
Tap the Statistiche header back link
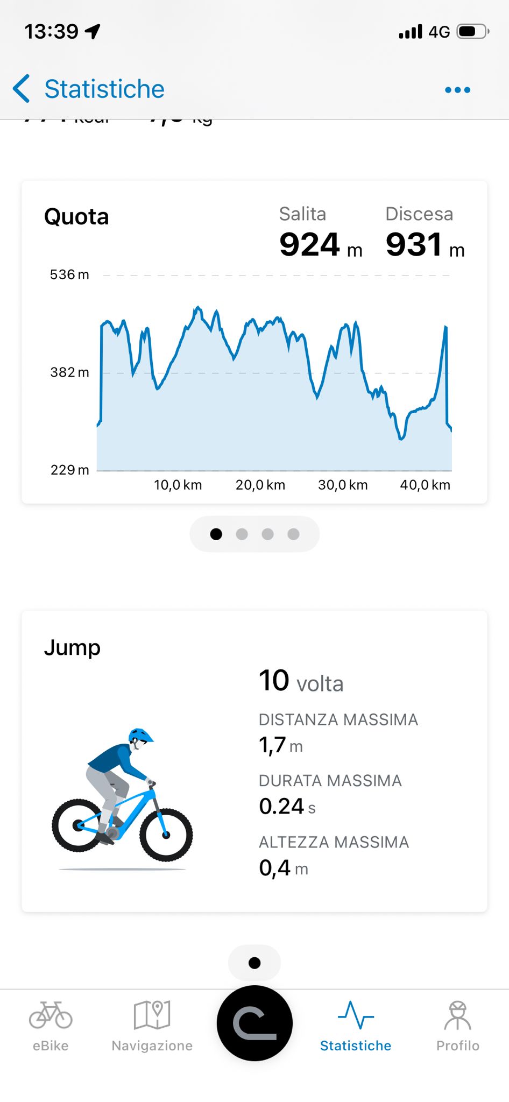point(104,89)
